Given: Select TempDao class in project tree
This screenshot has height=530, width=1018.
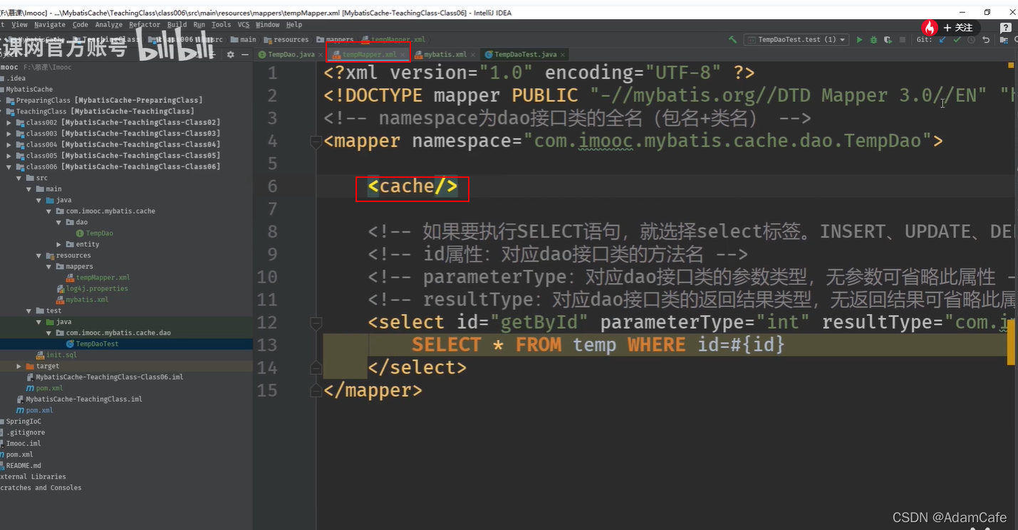Looking at the screenshot, I should [95, 233].
